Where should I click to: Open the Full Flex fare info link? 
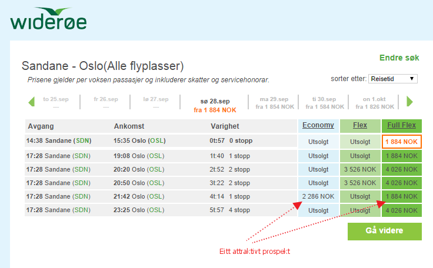[x=401, y=125]
